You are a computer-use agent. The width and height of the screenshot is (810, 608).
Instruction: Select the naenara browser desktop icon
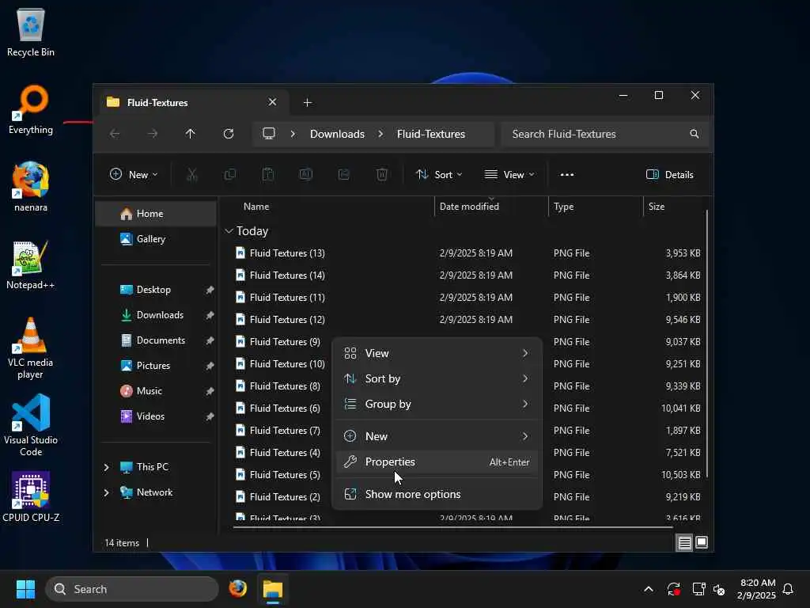click(x=31, y=187)
